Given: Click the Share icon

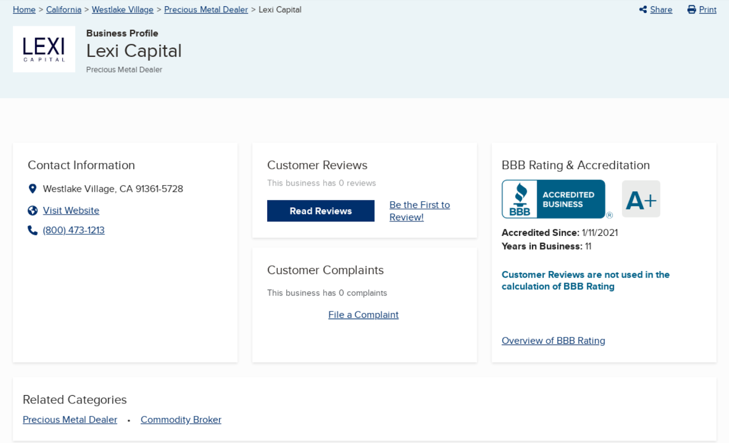Looking at the screenshot, I should pyautogui.click(x=643, y=10).
